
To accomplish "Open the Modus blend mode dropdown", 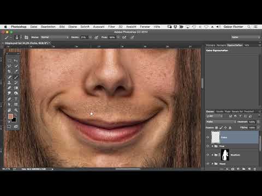I will [55, 37].
